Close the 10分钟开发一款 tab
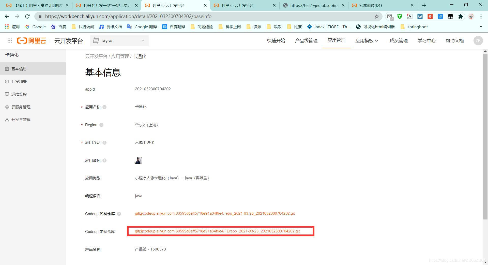 (x=136, y=5)
